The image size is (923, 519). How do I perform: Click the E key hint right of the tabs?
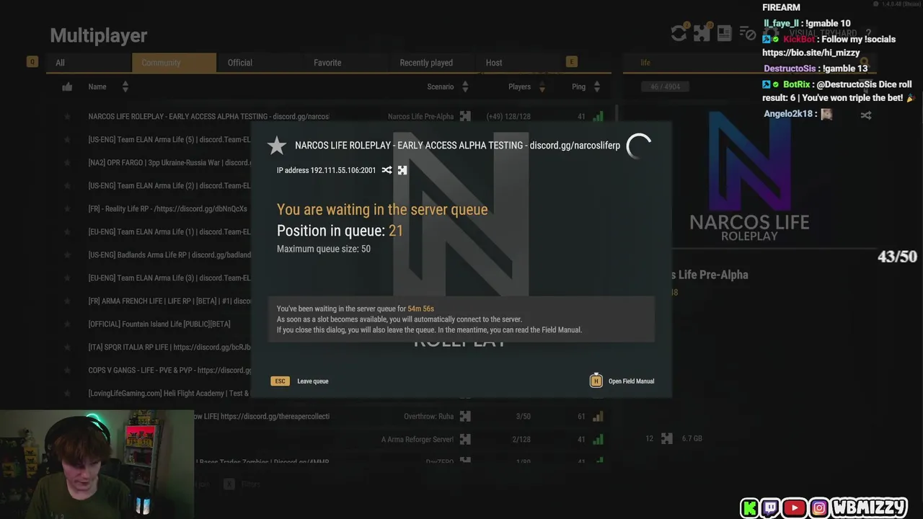[x=572, y=62]
